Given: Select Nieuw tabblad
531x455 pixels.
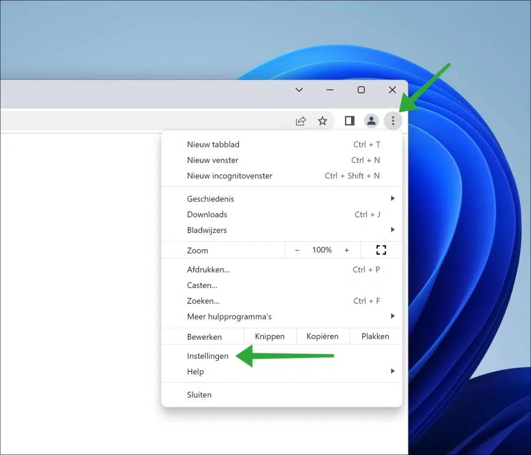Looking at the screenshot, I should click(x=281, y=144).
